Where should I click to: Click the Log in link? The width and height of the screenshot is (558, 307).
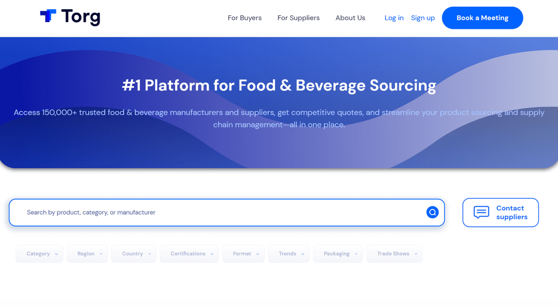pos(394,18)
